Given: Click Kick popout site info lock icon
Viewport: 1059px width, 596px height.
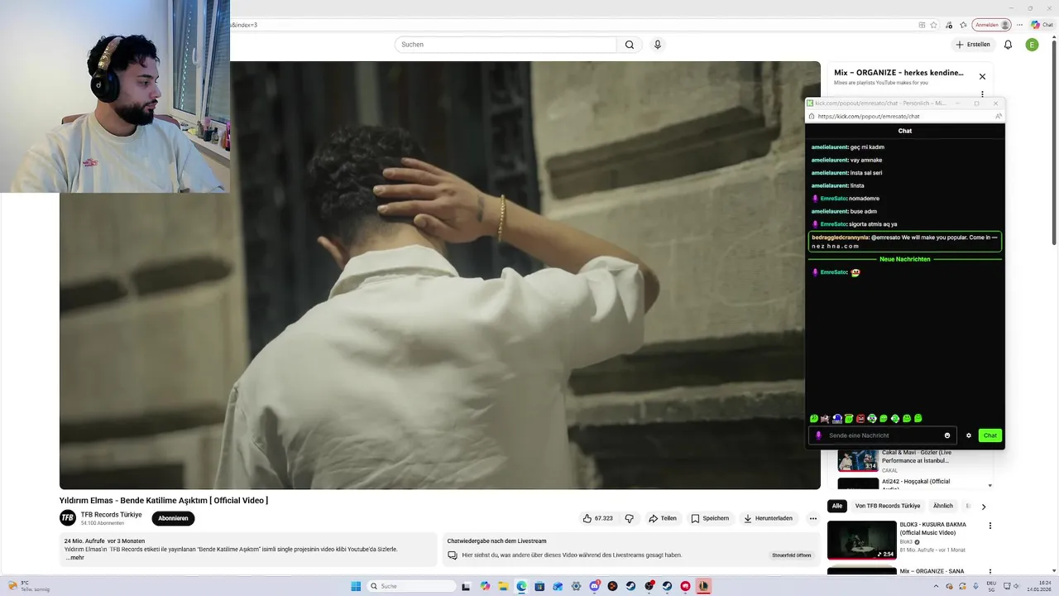Looking at the screenshot, I should click(812, 117).
